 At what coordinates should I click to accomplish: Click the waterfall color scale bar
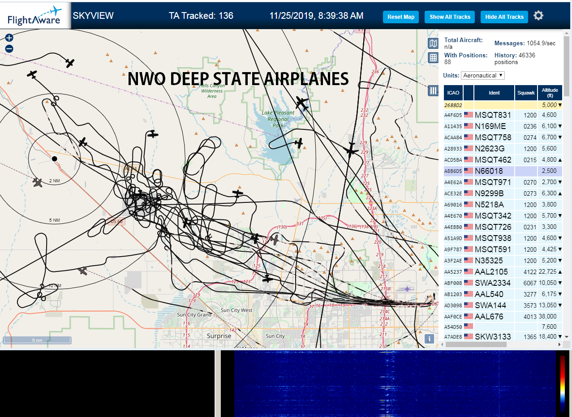tap(563, 384)
